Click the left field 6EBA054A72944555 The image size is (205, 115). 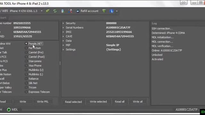click(x=27, y=32)
